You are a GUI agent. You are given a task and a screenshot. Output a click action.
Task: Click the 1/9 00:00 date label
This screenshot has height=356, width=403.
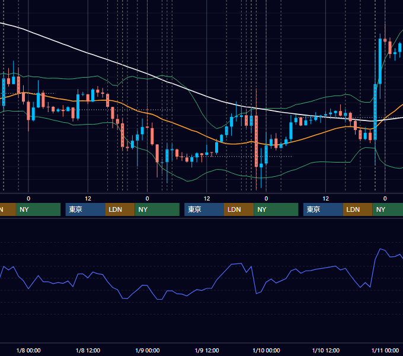pos(147,350)
